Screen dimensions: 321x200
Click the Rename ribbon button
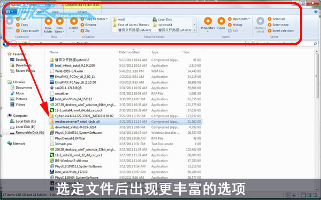pyautogui.click(x=88, y=25)
